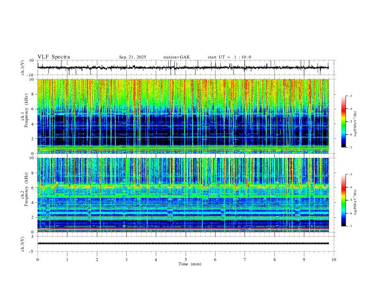Click the time axis tick label "9"
The width and height of the screenshot is (376, 291).
pyautogui.click(x=304, y=260)
